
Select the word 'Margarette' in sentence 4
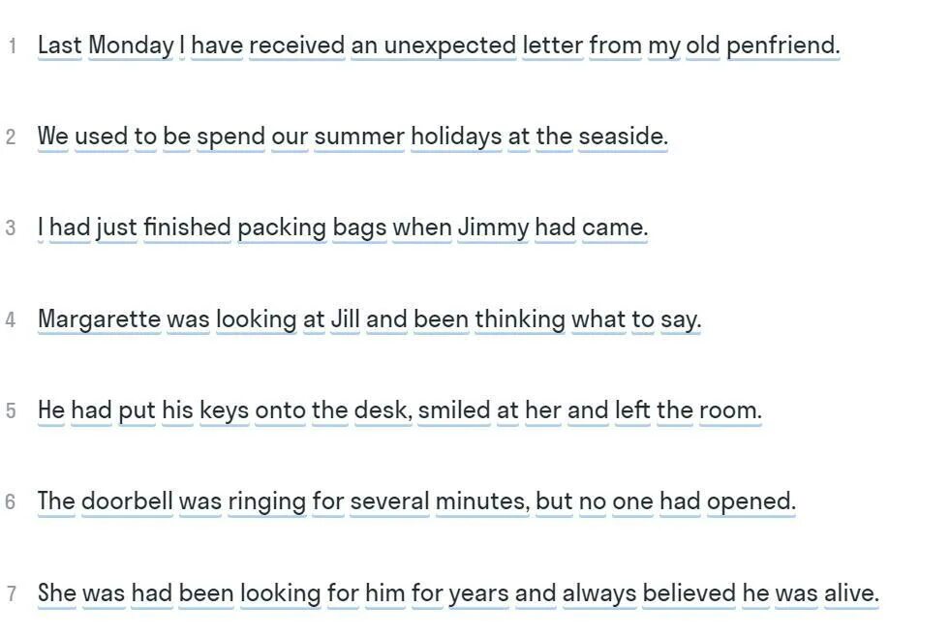pos(100,319)
